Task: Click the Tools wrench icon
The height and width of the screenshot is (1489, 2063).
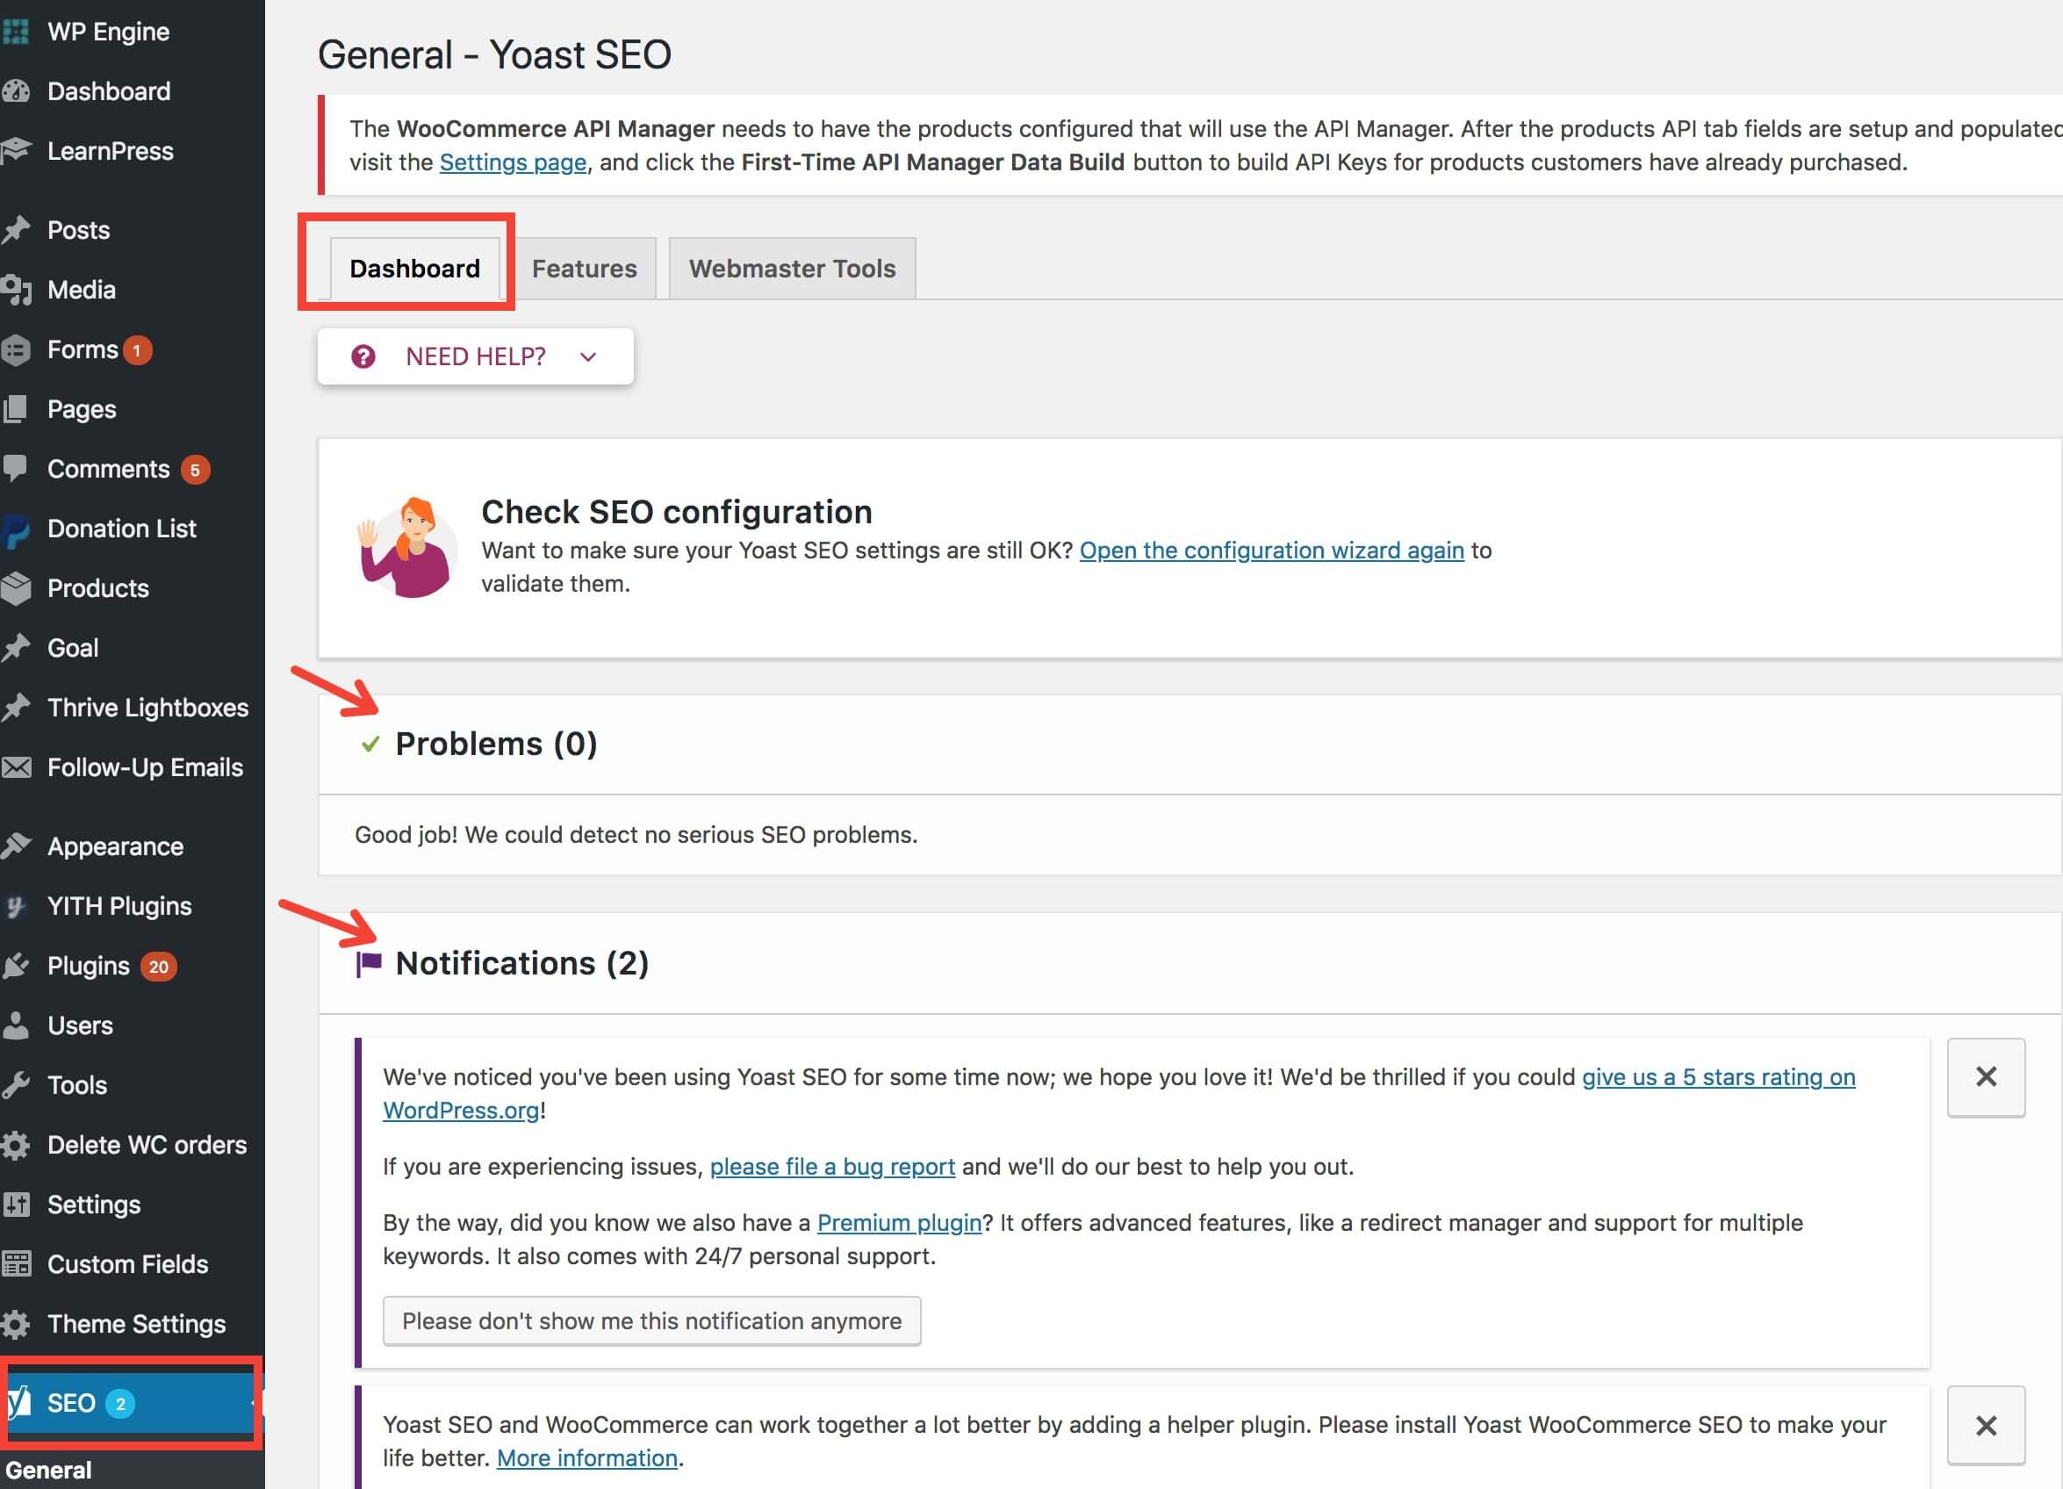Action: tap(18, 1084)
